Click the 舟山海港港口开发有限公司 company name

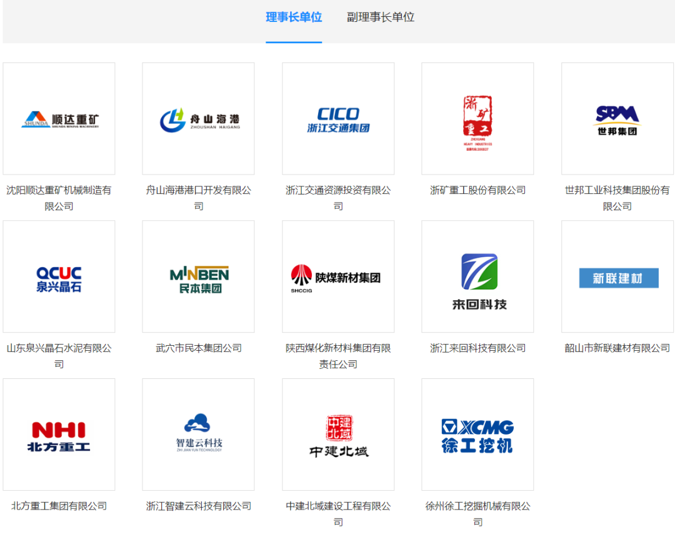199,198
